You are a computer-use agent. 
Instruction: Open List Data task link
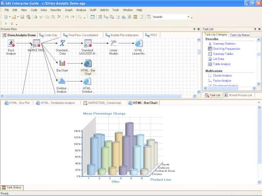[x=218, y=59]
